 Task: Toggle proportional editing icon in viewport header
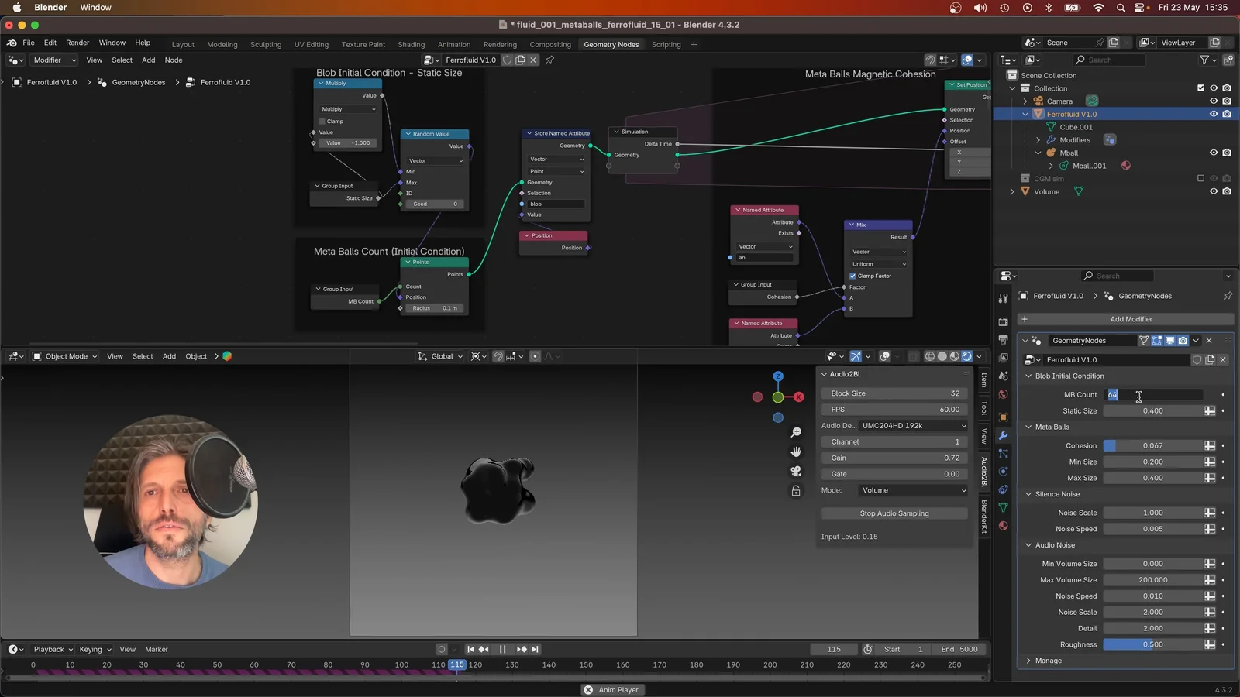[x=535, y=356]
